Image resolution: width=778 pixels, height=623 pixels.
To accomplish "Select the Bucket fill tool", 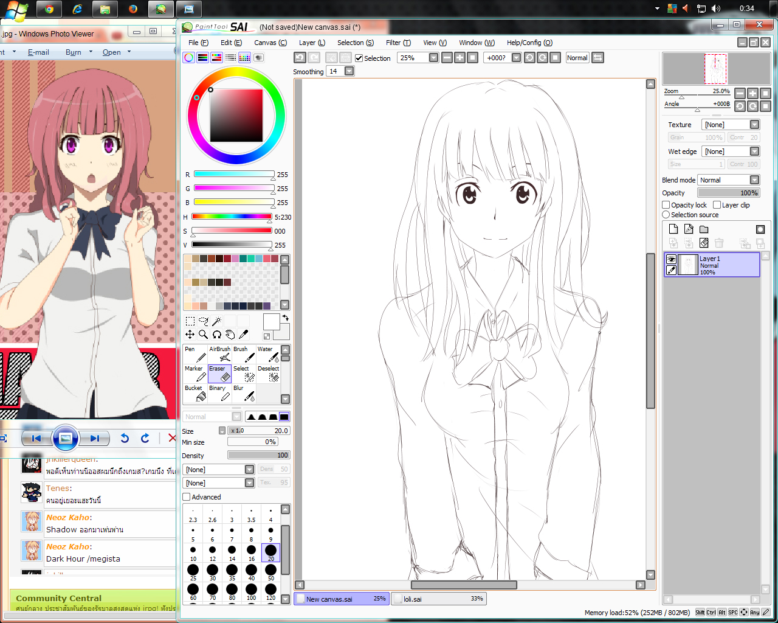I will 196,392.
